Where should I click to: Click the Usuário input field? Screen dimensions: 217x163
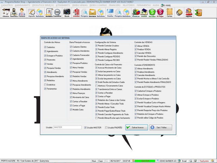click(x=67, y=127)
